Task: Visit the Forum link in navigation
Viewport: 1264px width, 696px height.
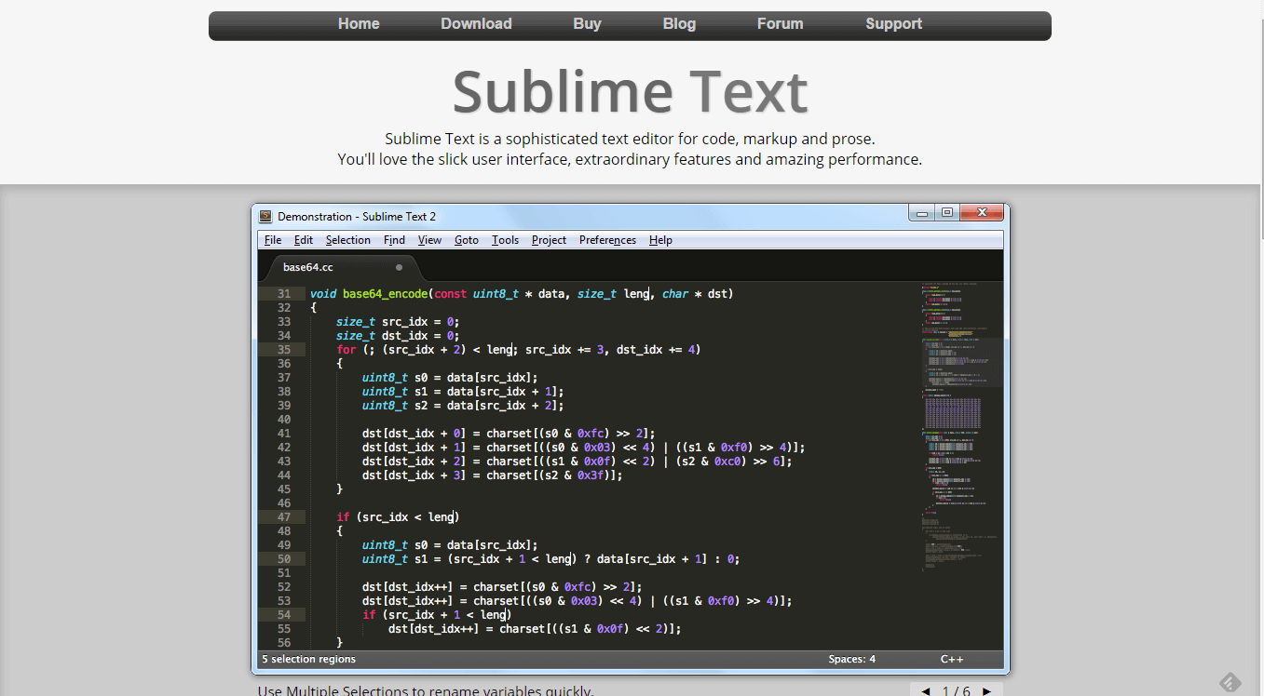Action: (x=780, y=24)
